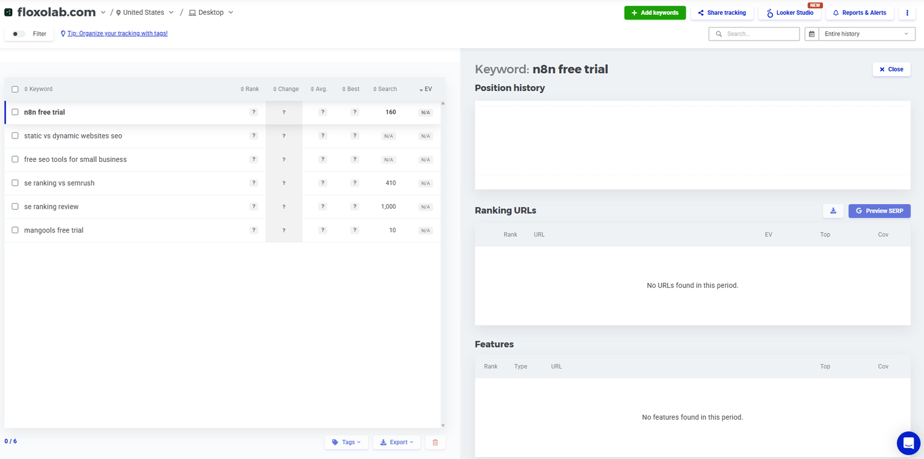Open Looker Studio
Screen dimensions: 924x459
point(790,13)
